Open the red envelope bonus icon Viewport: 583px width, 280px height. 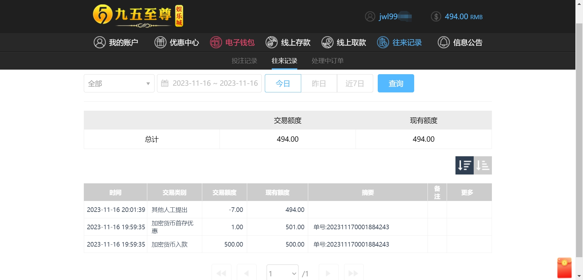564,268
